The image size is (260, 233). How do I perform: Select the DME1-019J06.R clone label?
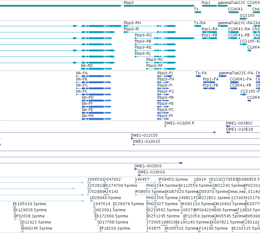[x=179, y=123]
